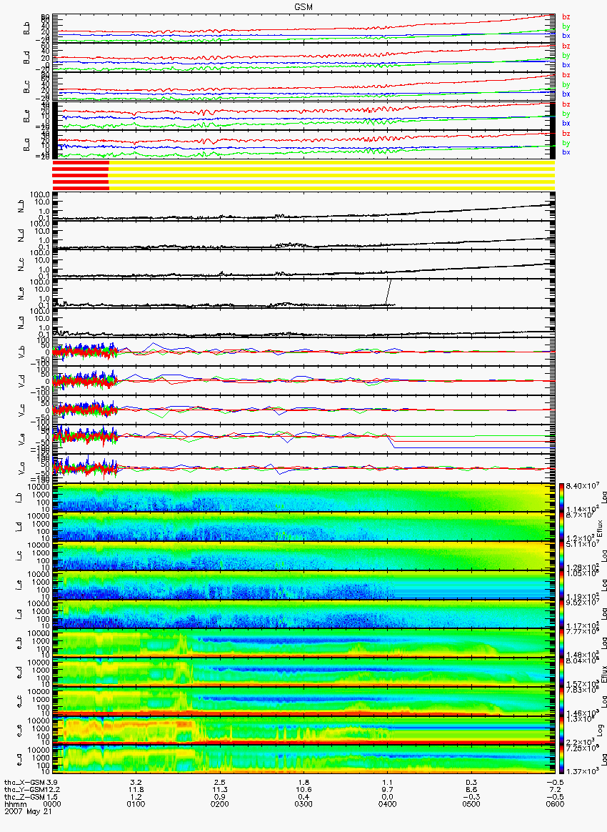Select the B_e panel axis label
Image resolution: width=607 pixels, height=832 pixels.
26,116
